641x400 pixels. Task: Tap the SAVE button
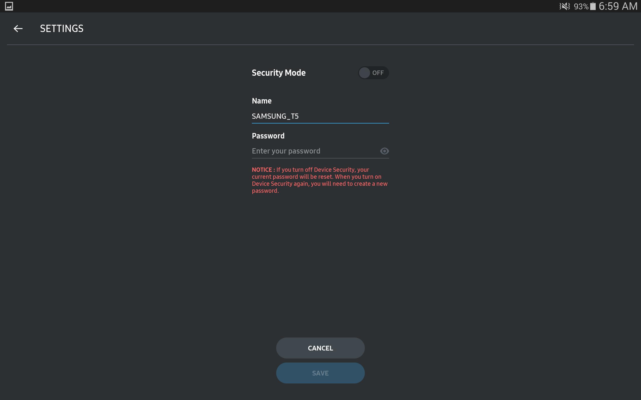(x=320, y=373)
